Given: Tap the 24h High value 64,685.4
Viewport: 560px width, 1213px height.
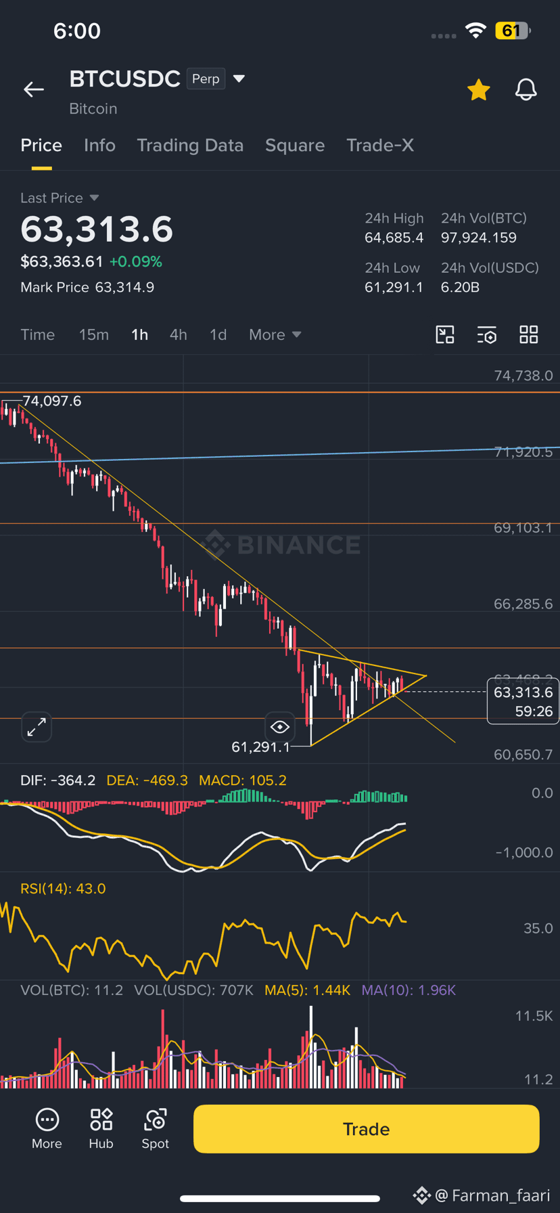Looking at the screenshot, I should pos(394,238).
